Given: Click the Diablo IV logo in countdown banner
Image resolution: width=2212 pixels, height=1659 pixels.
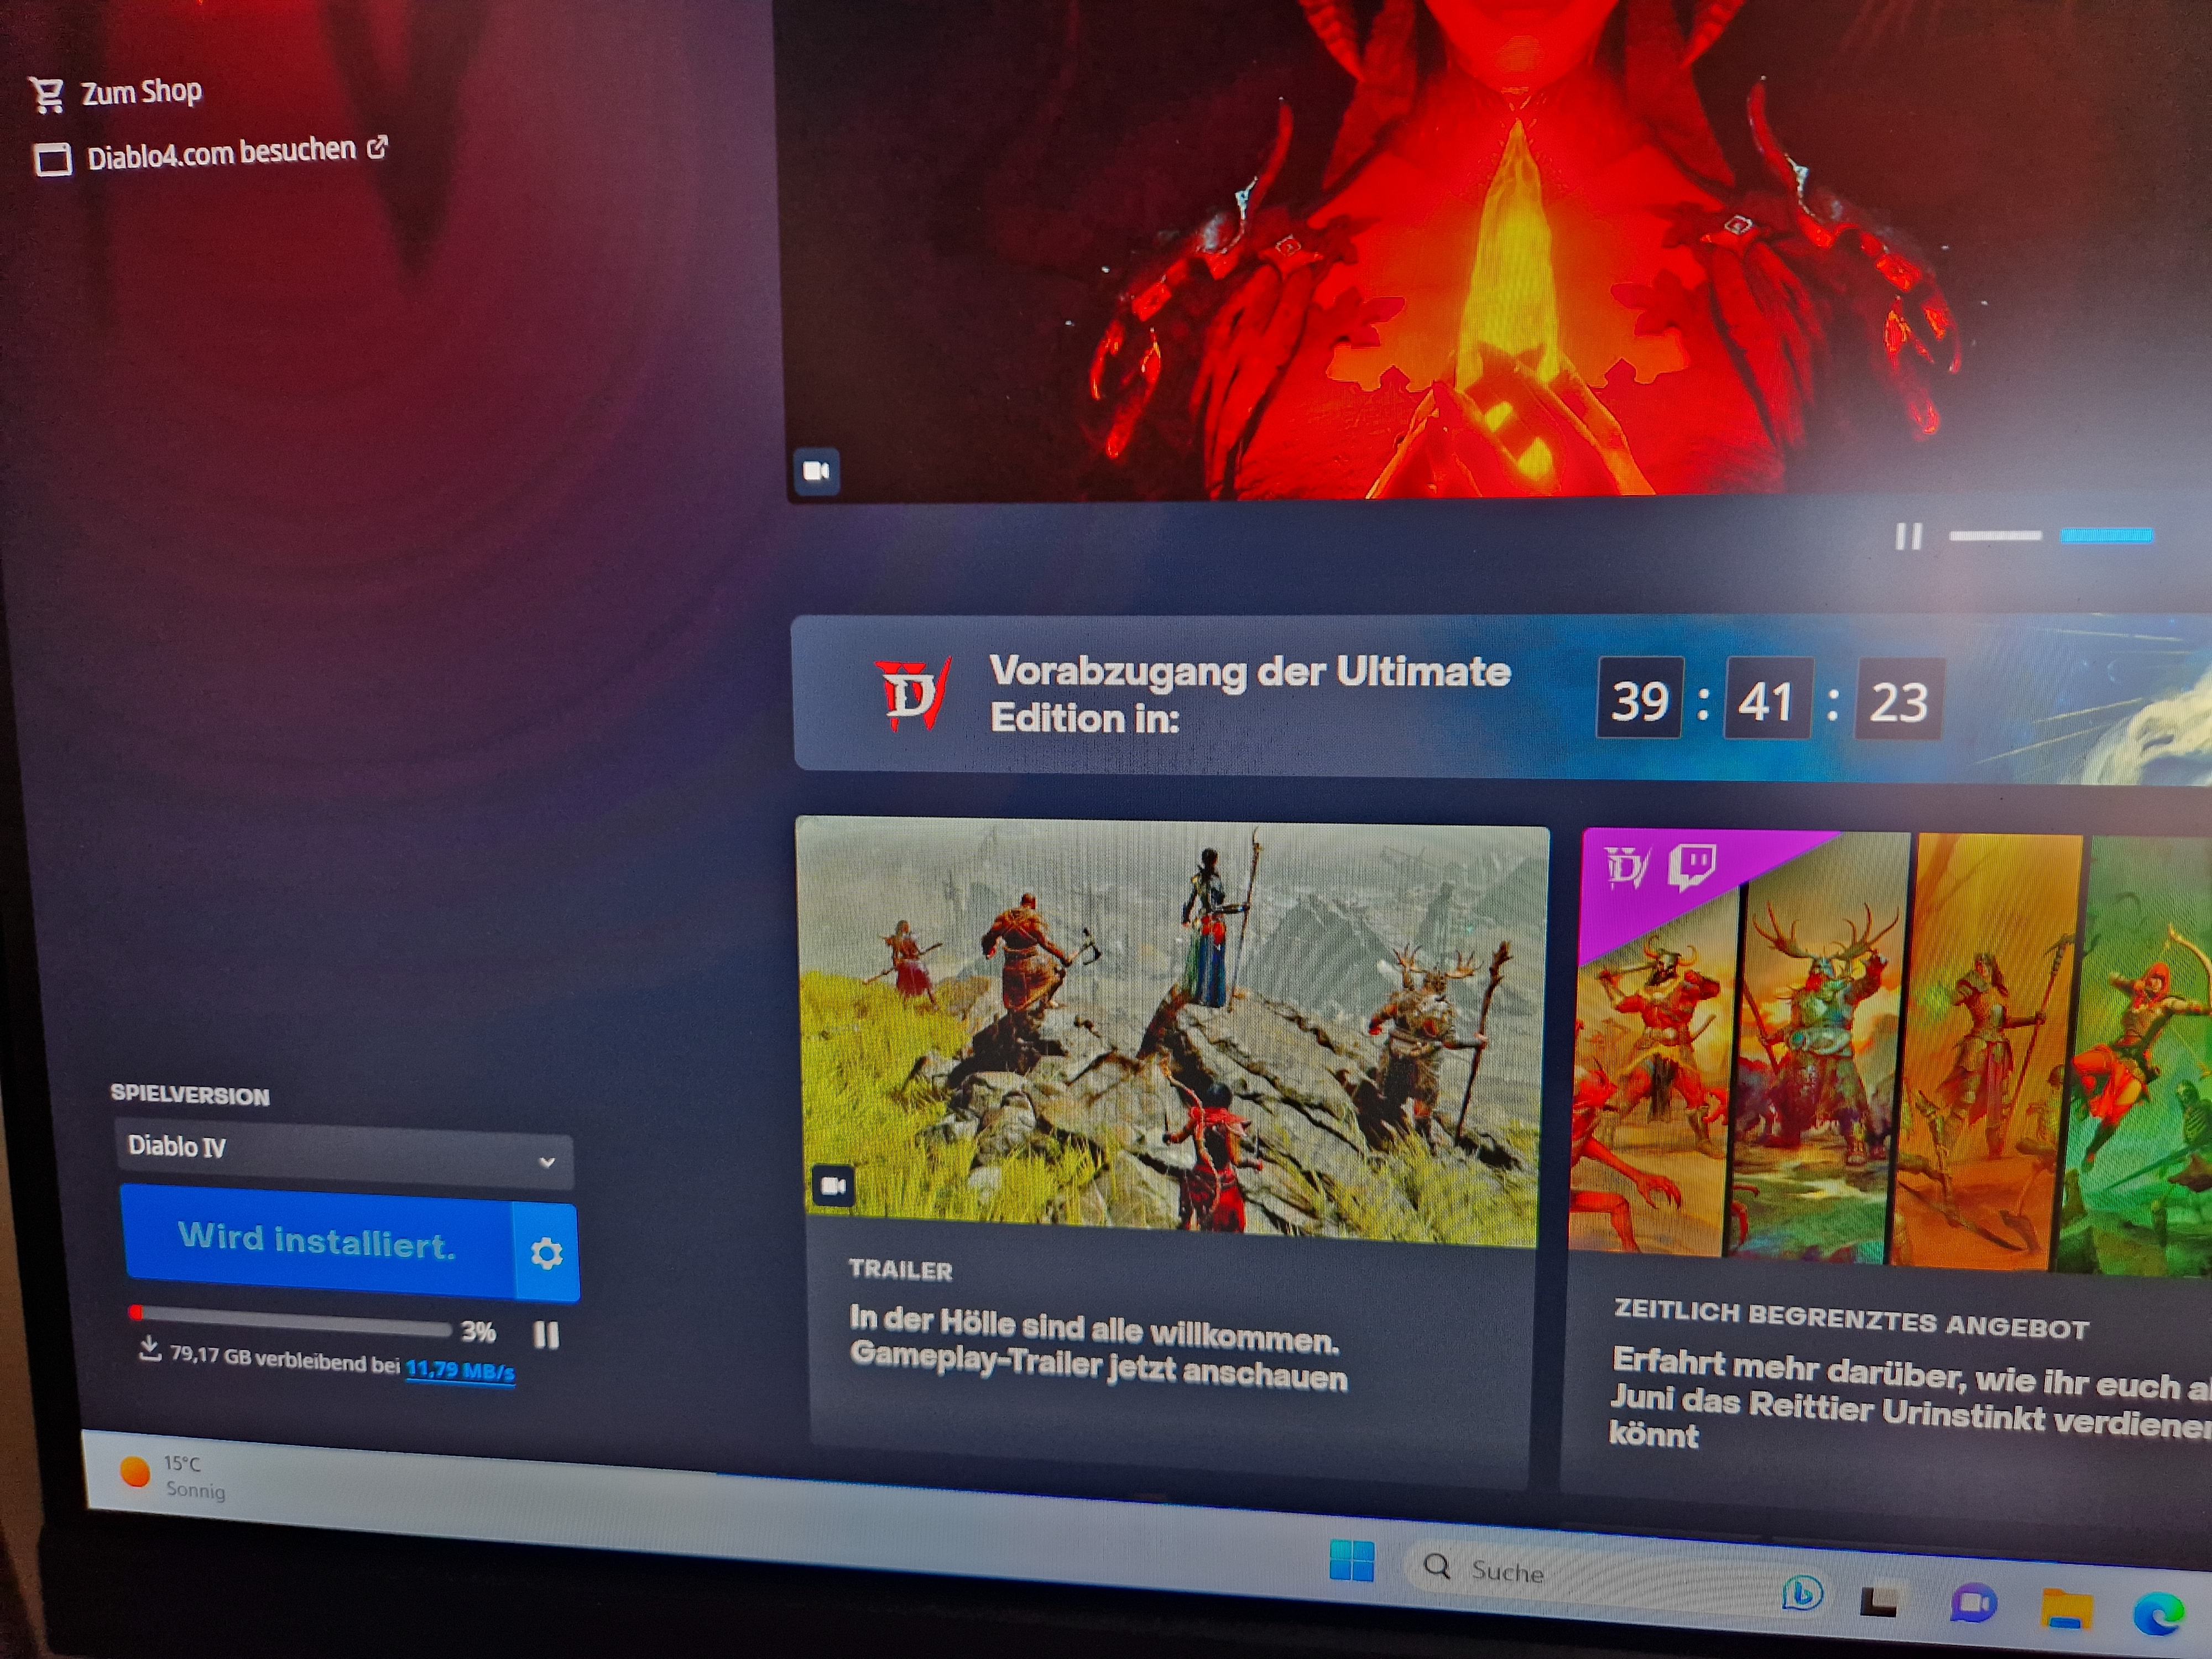Looking at the screenshot, I should pyautogui.click(x=912, y=693).
